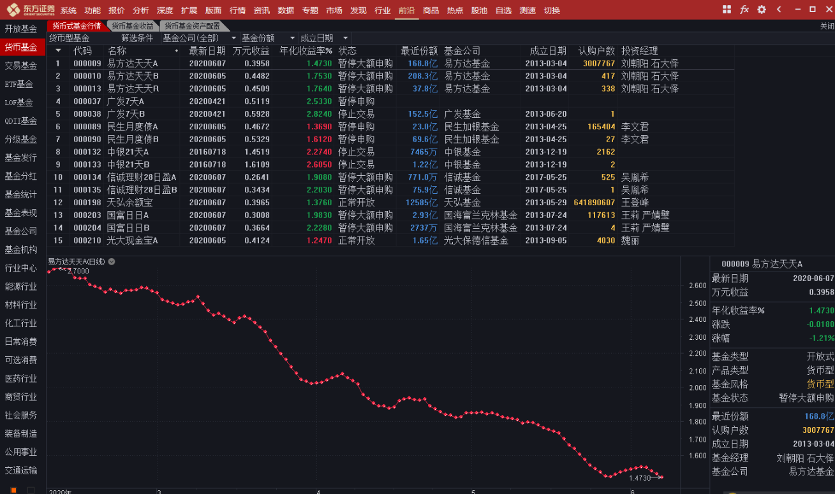Open the 深度 menu
835x494 pixels.
(x=165, y=10)
